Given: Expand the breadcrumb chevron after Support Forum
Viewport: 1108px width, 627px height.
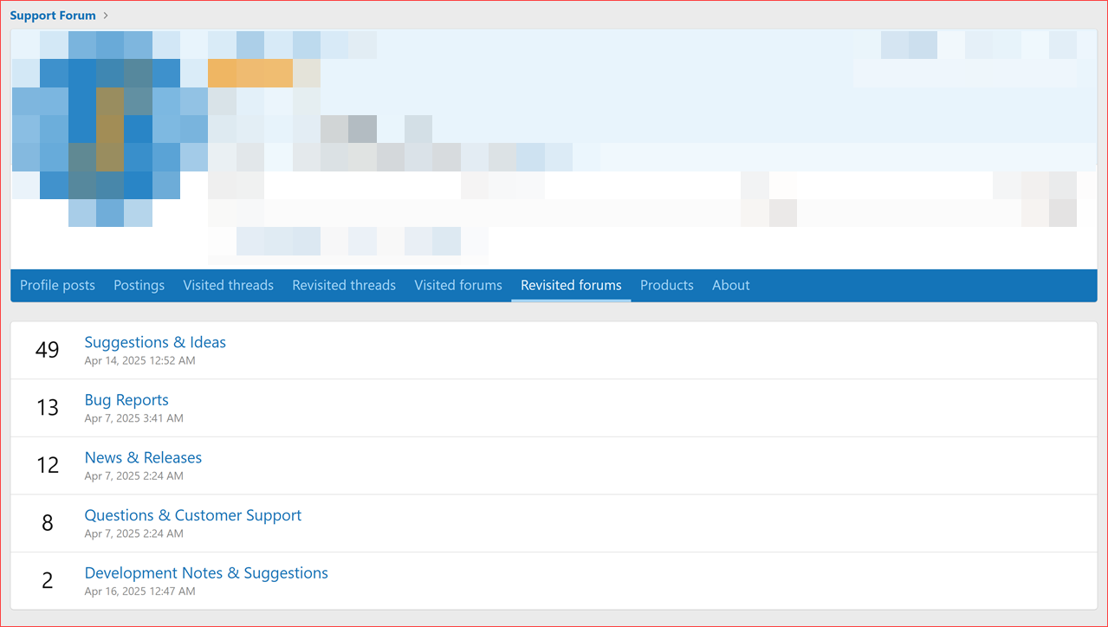Looking at the screenshot, I should (106, 15).
